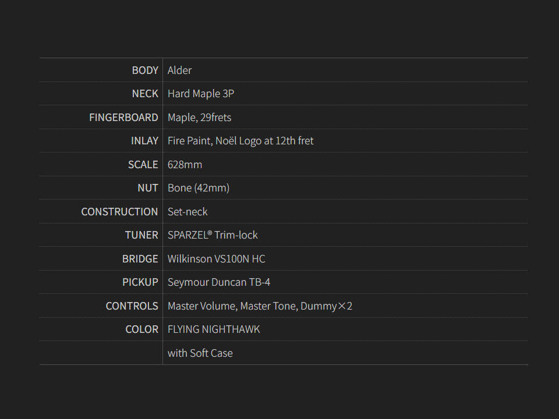Select the Set-neck construction value
Viewport: 559px width, 419px height.
pyautogui.click(x=187, y=212)
